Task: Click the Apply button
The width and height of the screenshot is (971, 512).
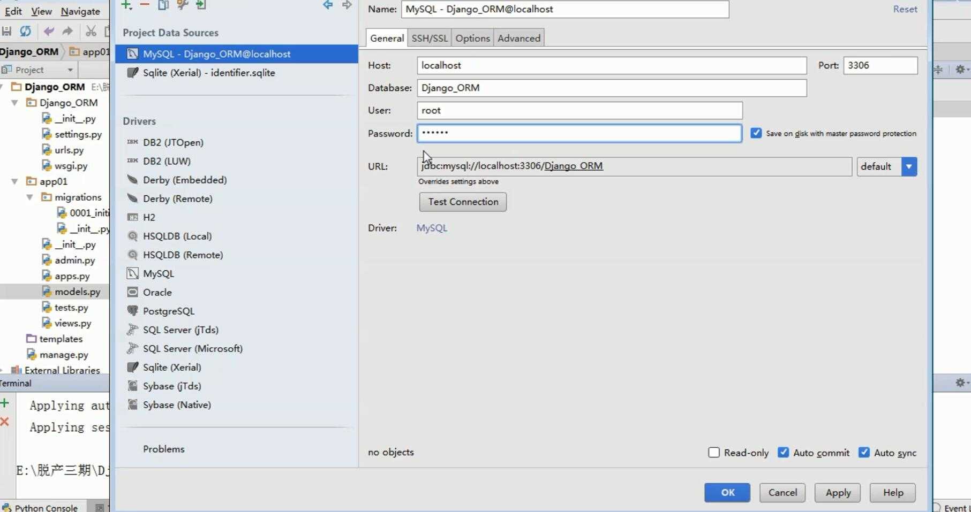Action: point(838,493)
